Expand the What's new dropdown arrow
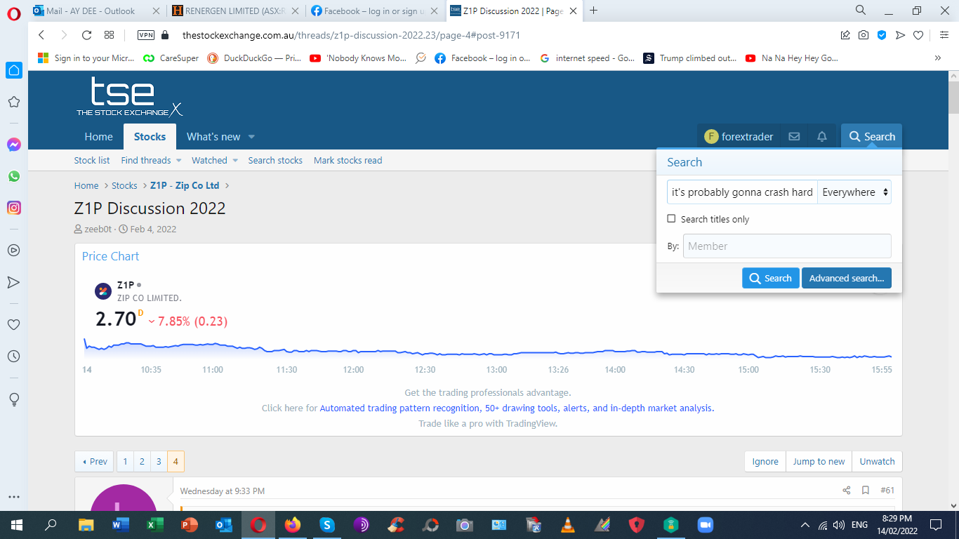The width and height of the screenshot is (959, 539). point(251,137)
